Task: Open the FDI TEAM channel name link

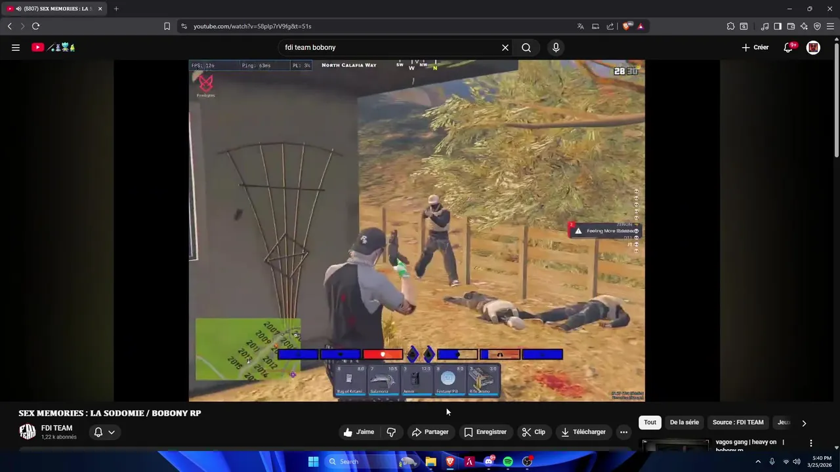Action: pyautogui.click(x=56, y=428)
